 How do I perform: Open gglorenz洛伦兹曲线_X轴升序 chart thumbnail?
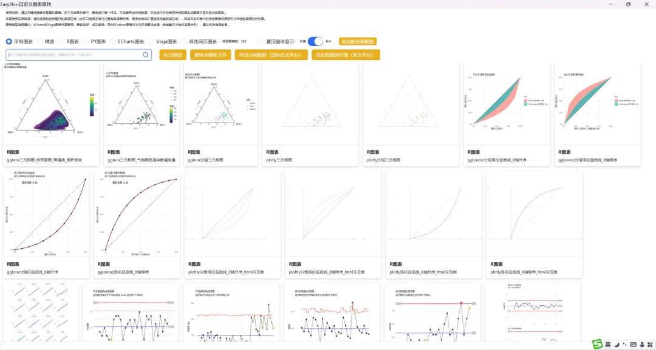pyautogui.click(x=46, y=214)
